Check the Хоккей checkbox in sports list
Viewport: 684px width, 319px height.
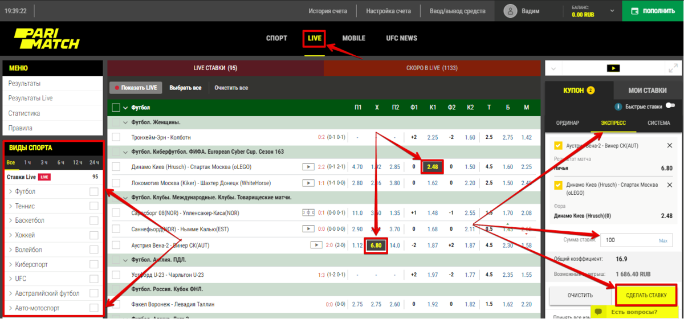pyautogui.click(x=94, y=235)
